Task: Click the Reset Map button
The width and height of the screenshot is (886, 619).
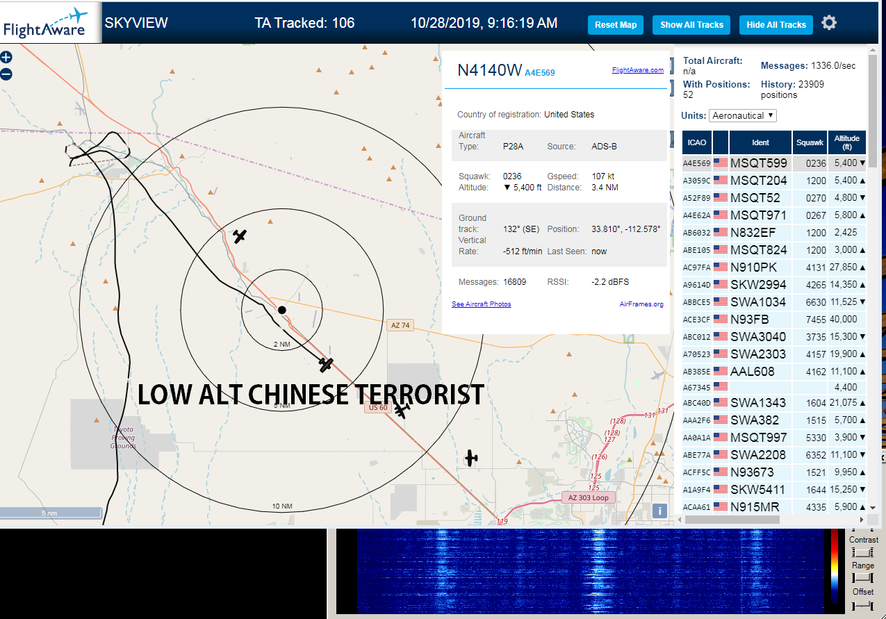Action: point(616,24)
